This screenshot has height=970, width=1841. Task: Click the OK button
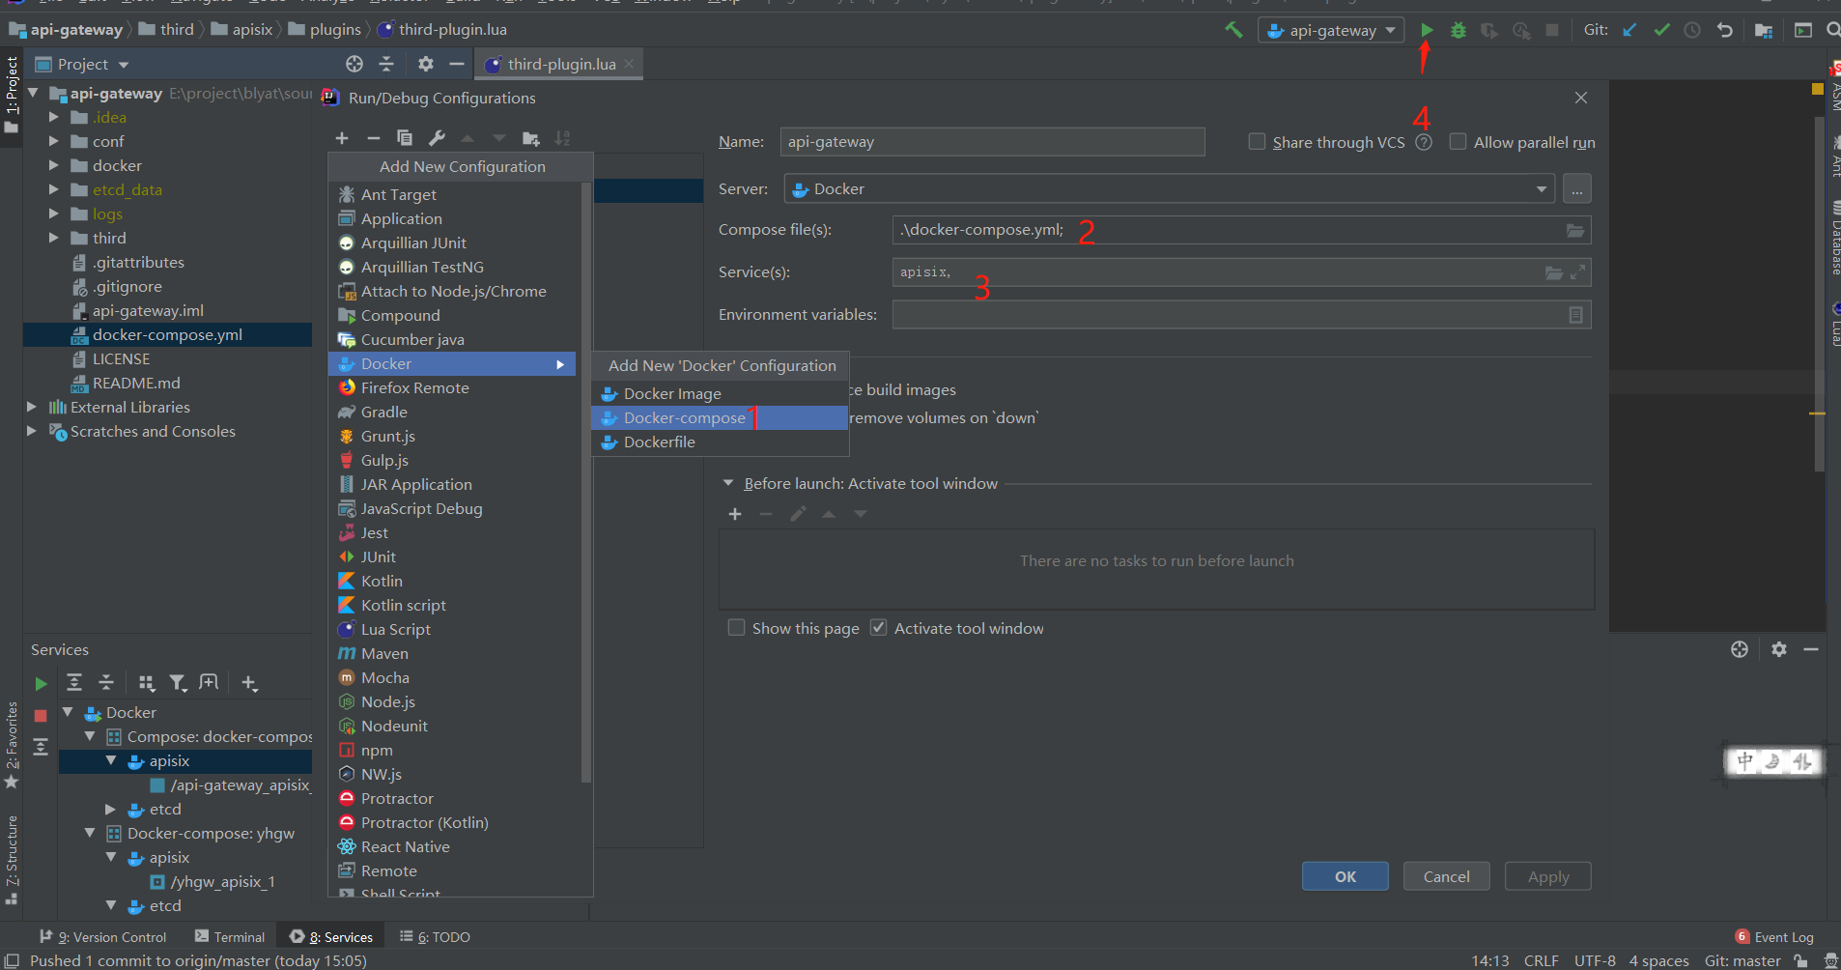tap(1345, 876)
